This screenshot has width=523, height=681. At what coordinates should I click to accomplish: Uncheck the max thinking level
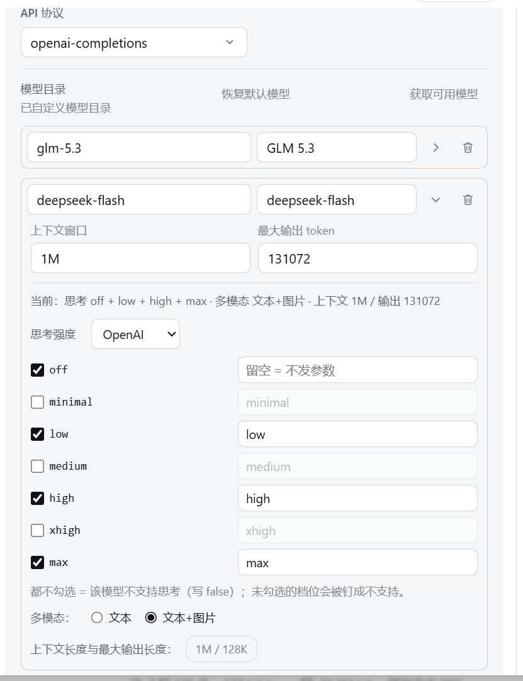(37, 562)
